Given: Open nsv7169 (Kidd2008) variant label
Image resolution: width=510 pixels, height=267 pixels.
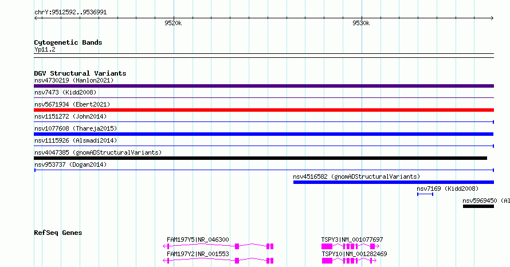Looking at the screenshot, I should pos(448,189).
